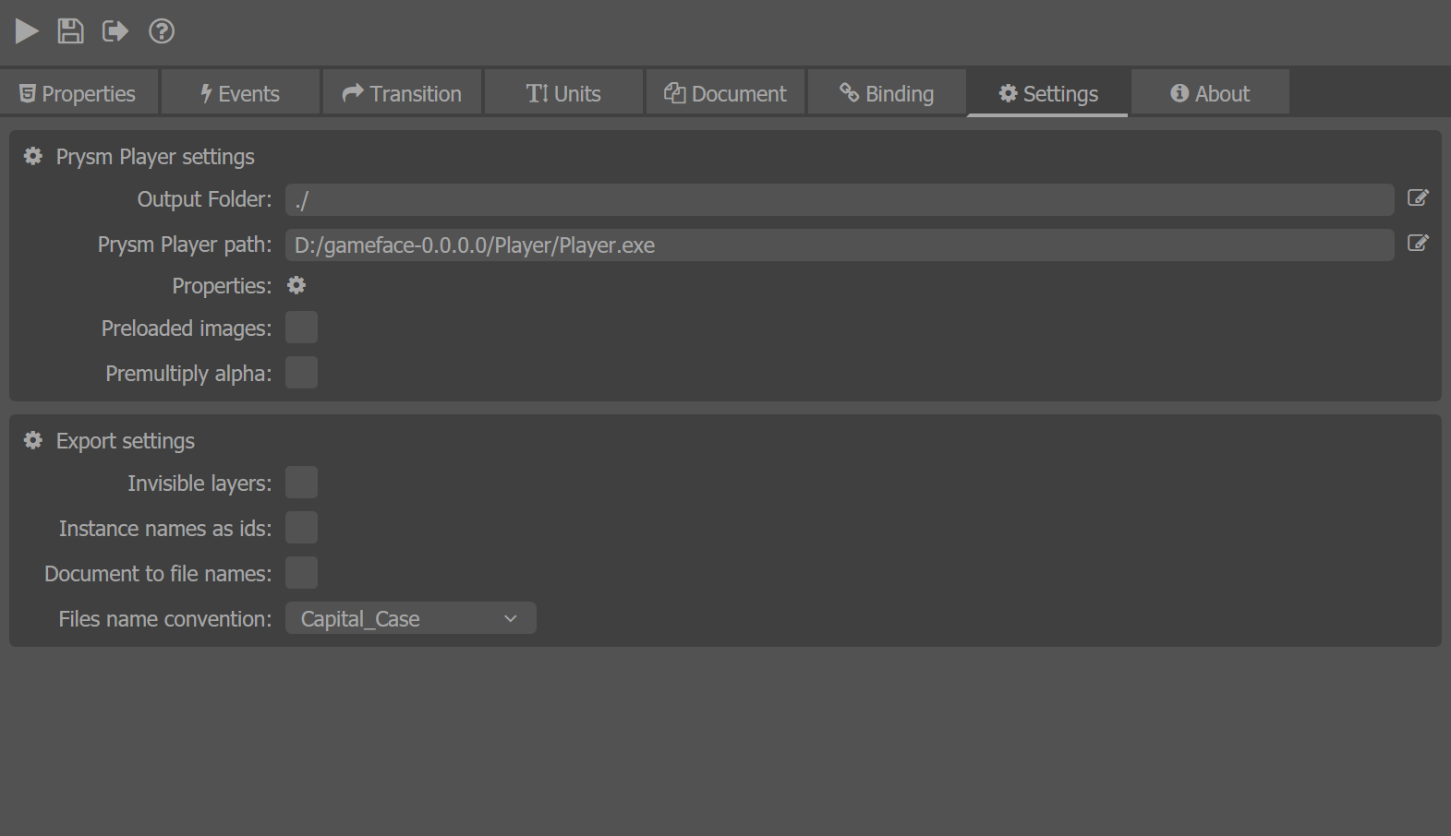The height and width of the screenshot is (836, 1451).
Task: Toggle Document to file names checkbox
Action: (x=301, y=573)
